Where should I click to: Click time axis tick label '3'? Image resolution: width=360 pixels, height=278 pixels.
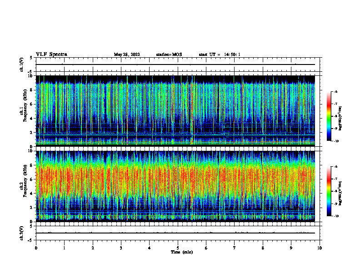point(121,248)
